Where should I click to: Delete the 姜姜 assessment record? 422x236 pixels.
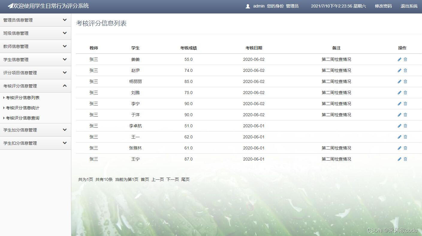point(405,59)
